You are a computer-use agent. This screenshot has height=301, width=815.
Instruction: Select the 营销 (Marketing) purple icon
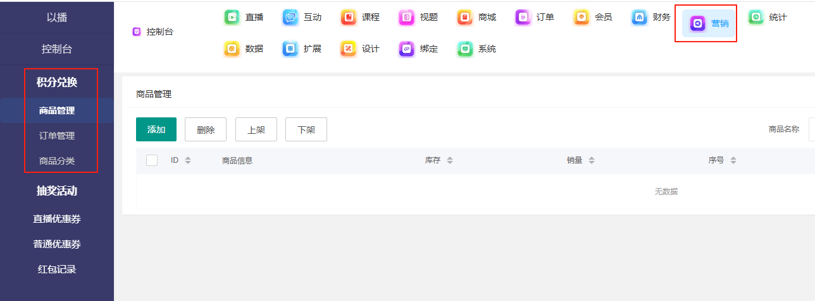click(698, 24)
